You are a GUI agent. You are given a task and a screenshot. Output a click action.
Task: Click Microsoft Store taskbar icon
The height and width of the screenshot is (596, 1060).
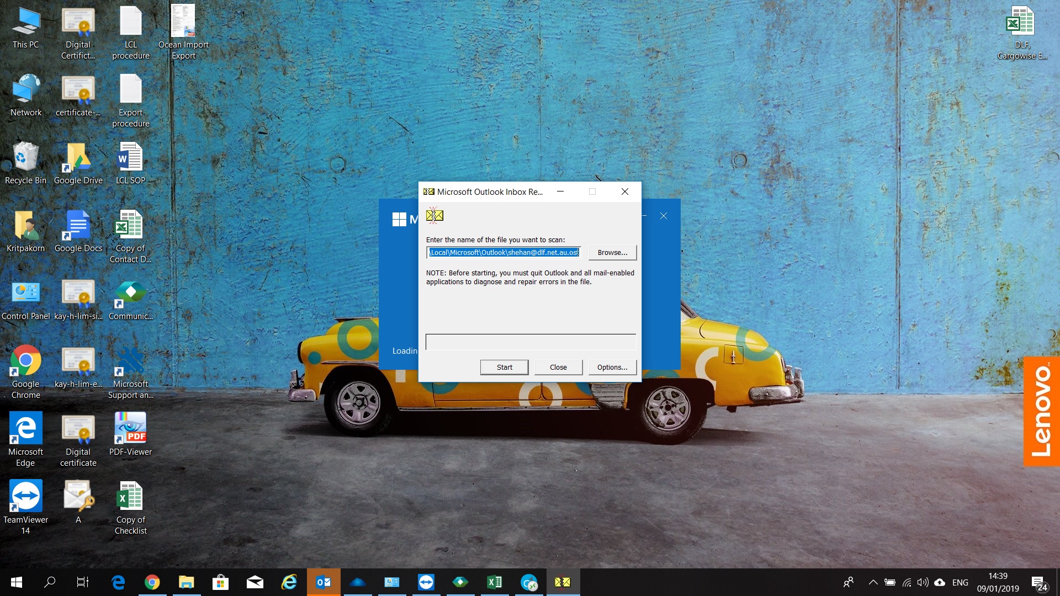pos(220,582)
